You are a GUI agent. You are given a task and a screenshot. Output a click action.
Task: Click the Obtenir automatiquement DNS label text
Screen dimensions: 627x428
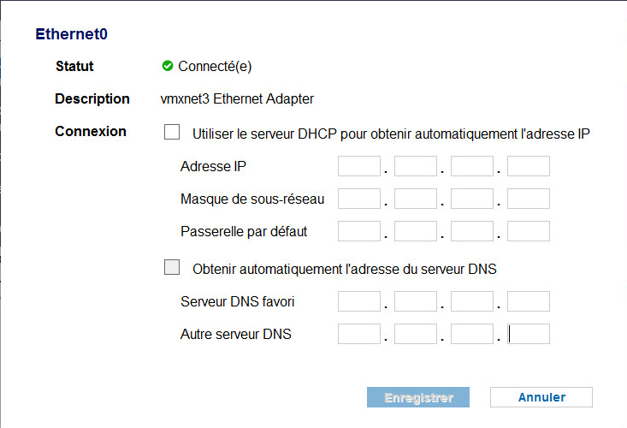[344, 269]
